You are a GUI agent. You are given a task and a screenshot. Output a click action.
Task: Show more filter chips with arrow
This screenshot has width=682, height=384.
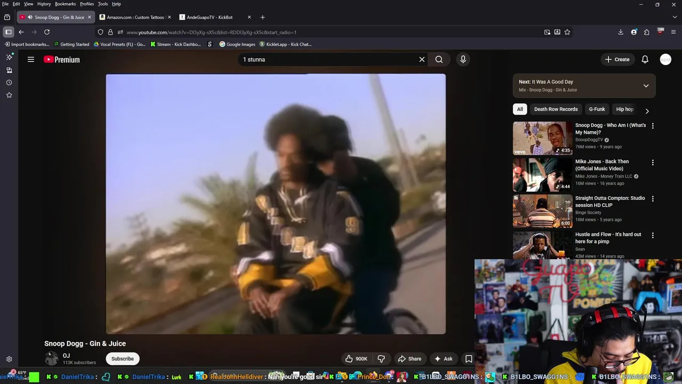tap(647, 111)
